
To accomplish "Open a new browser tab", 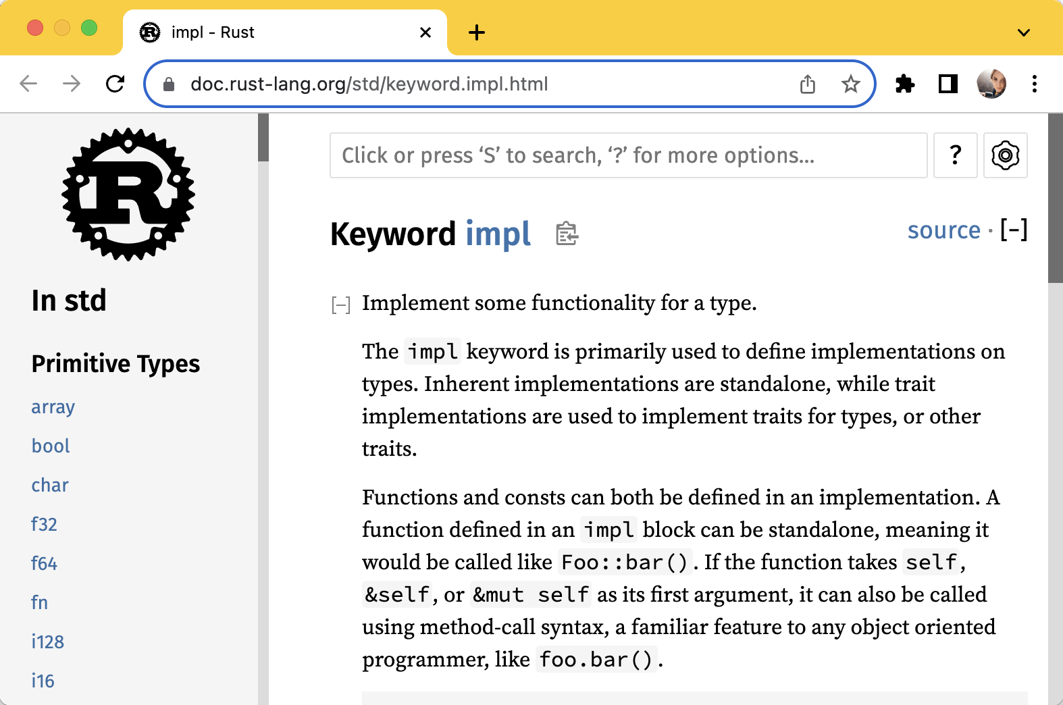I will click(x=477, y=32).
